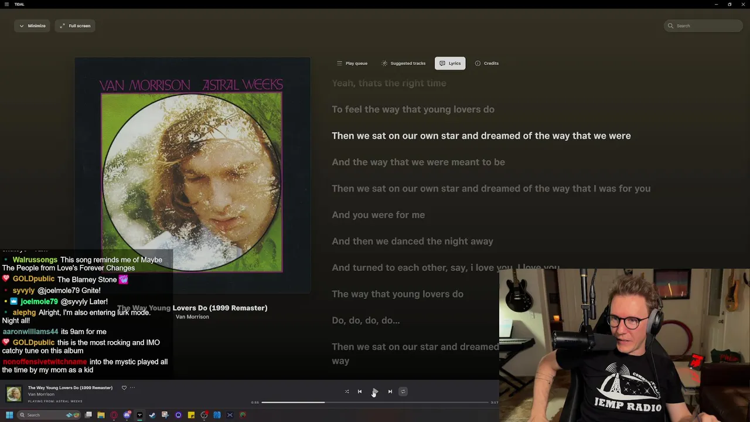Open Task View on the taskbar
Viewport: 750px width, 422px height.
88,415
